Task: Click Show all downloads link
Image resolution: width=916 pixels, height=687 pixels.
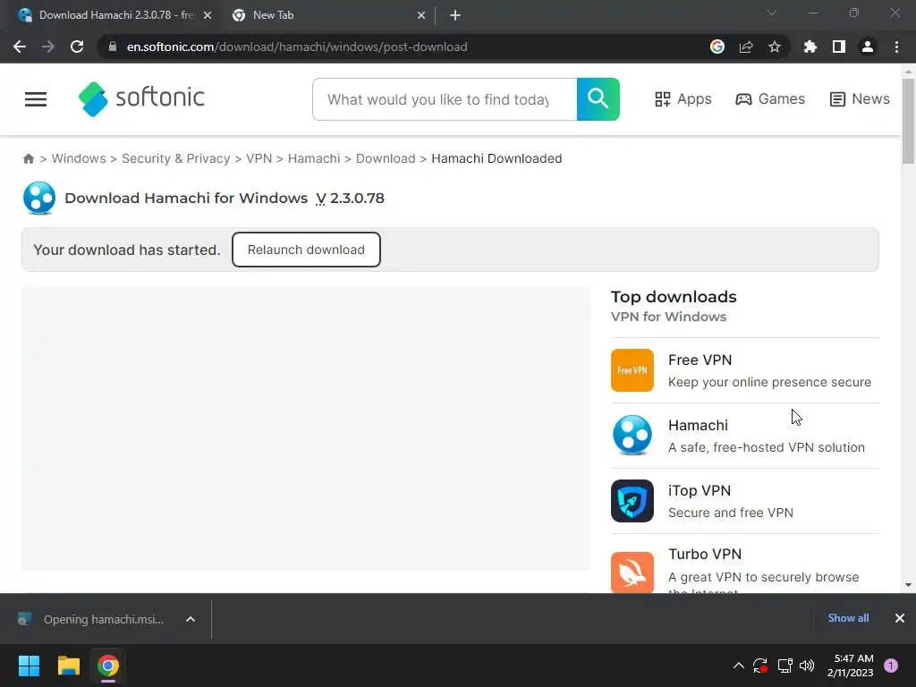Action: (848, 618)
